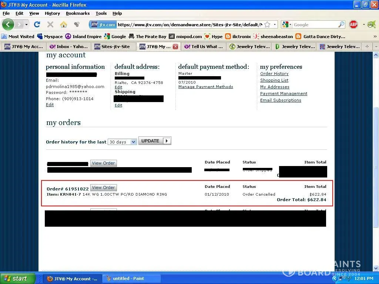Viewport: 379px width, 284px height.
Task: Open the Google search engine selector icon
Action: point(287,24)
